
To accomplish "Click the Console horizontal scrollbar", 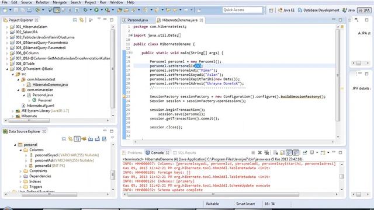I will point(213,194).
